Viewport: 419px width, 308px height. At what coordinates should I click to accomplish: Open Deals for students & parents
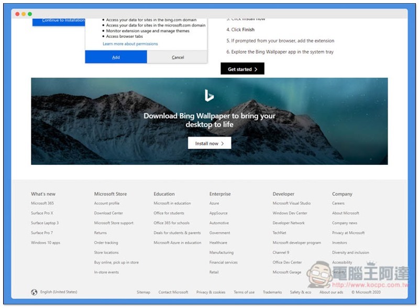(x=177, y=233)
